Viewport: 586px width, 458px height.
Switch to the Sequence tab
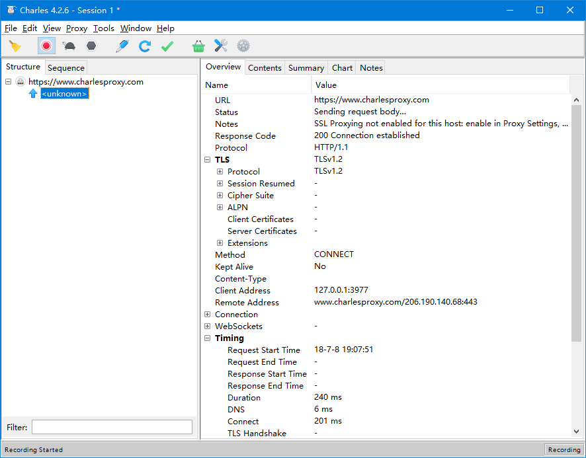click(66, 67)
